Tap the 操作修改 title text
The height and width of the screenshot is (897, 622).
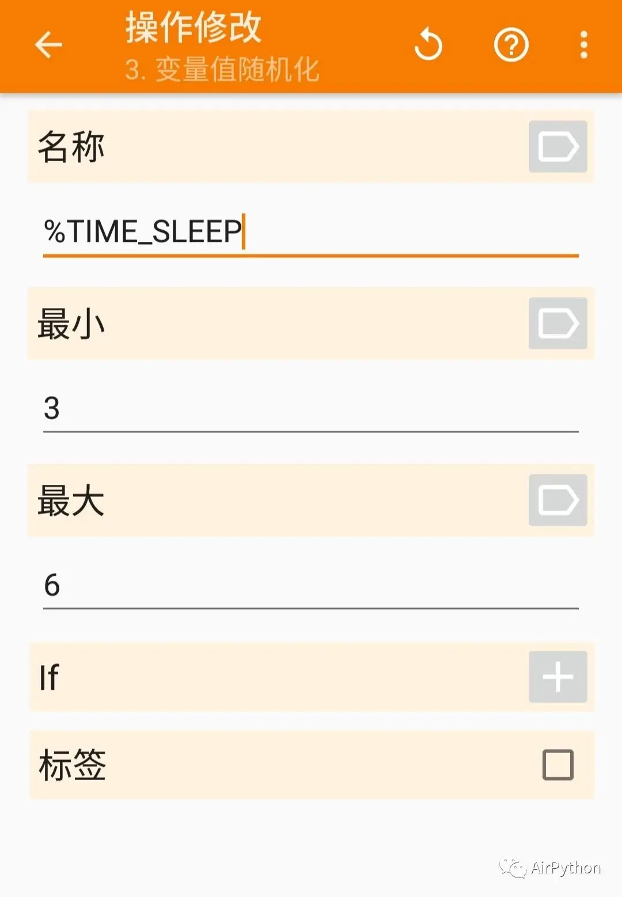click(194, 27)
